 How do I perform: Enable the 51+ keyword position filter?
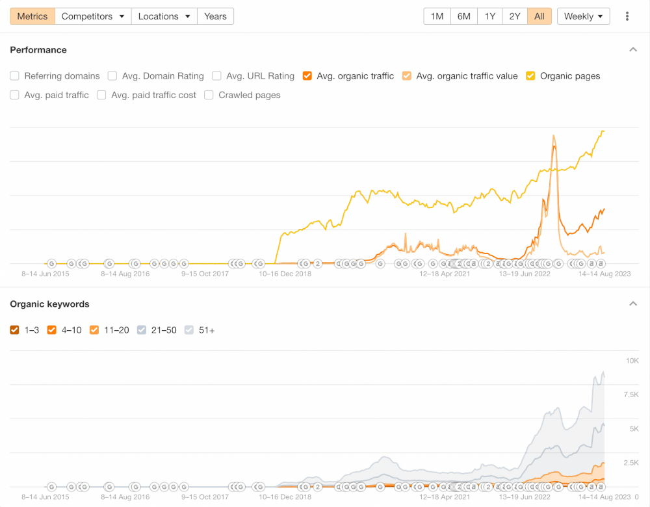coord(189,330)
